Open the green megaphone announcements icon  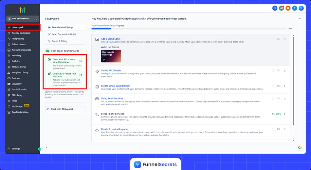[x=282, y=8]
